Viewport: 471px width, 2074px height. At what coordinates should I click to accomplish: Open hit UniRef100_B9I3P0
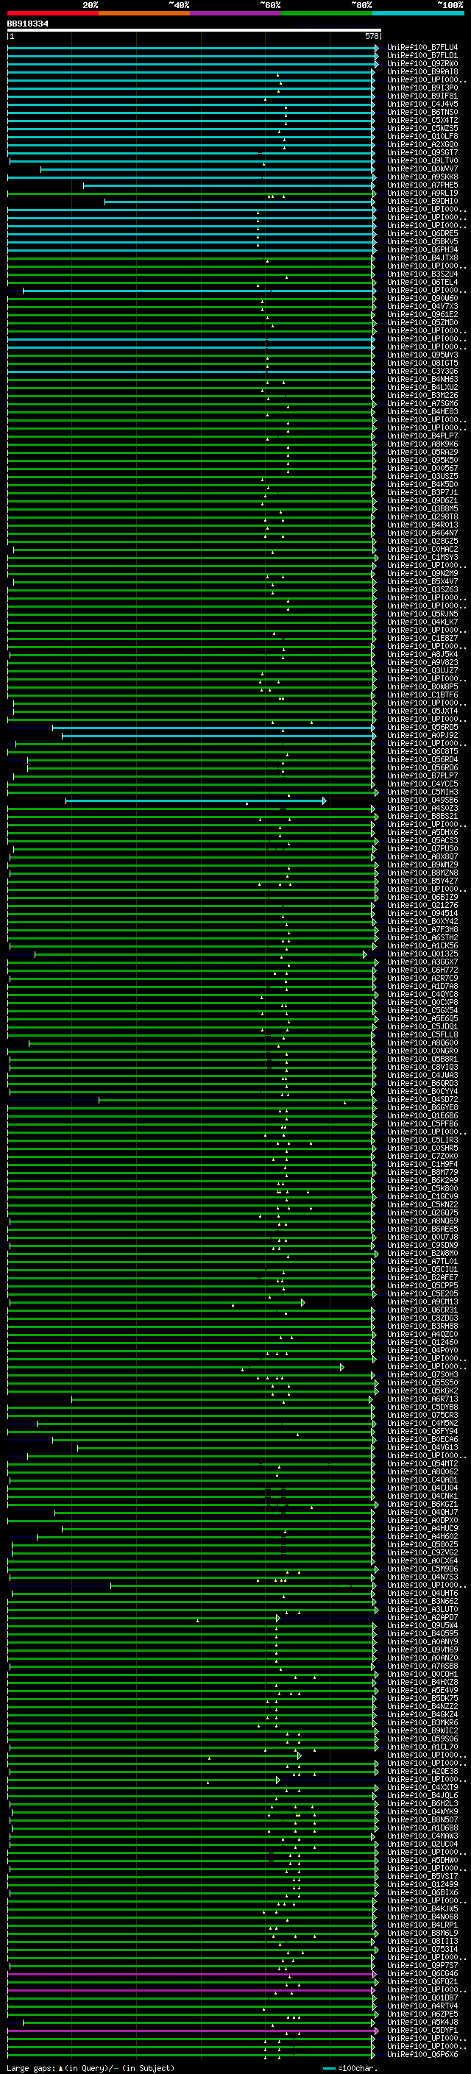pos(422,88)
